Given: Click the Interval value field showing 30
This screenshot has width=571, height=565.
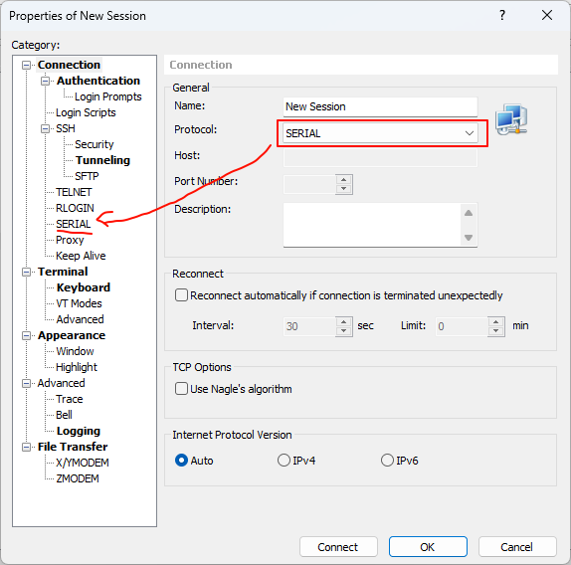Looking at the screenshot, I should [x=309, y=326].
